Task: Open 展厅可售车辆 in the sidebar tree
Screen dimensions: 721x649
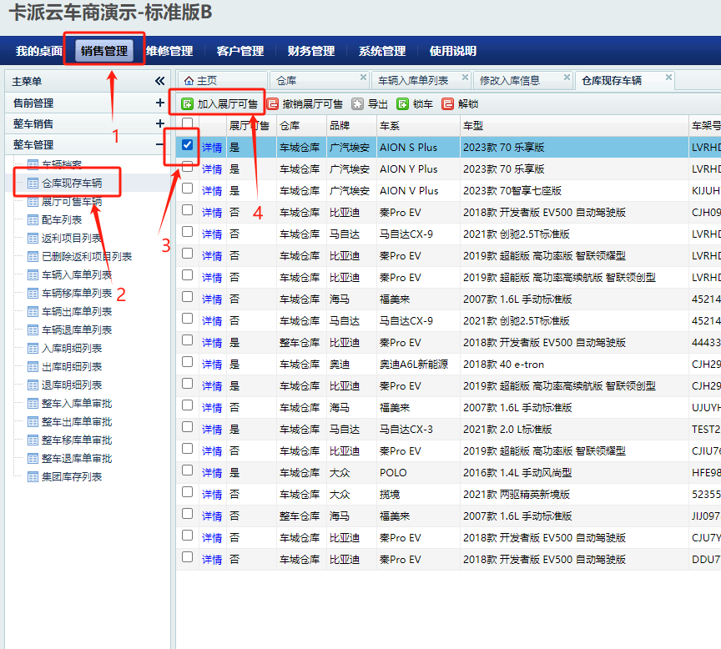Action: pyautogui.click(x=72, y=201)
